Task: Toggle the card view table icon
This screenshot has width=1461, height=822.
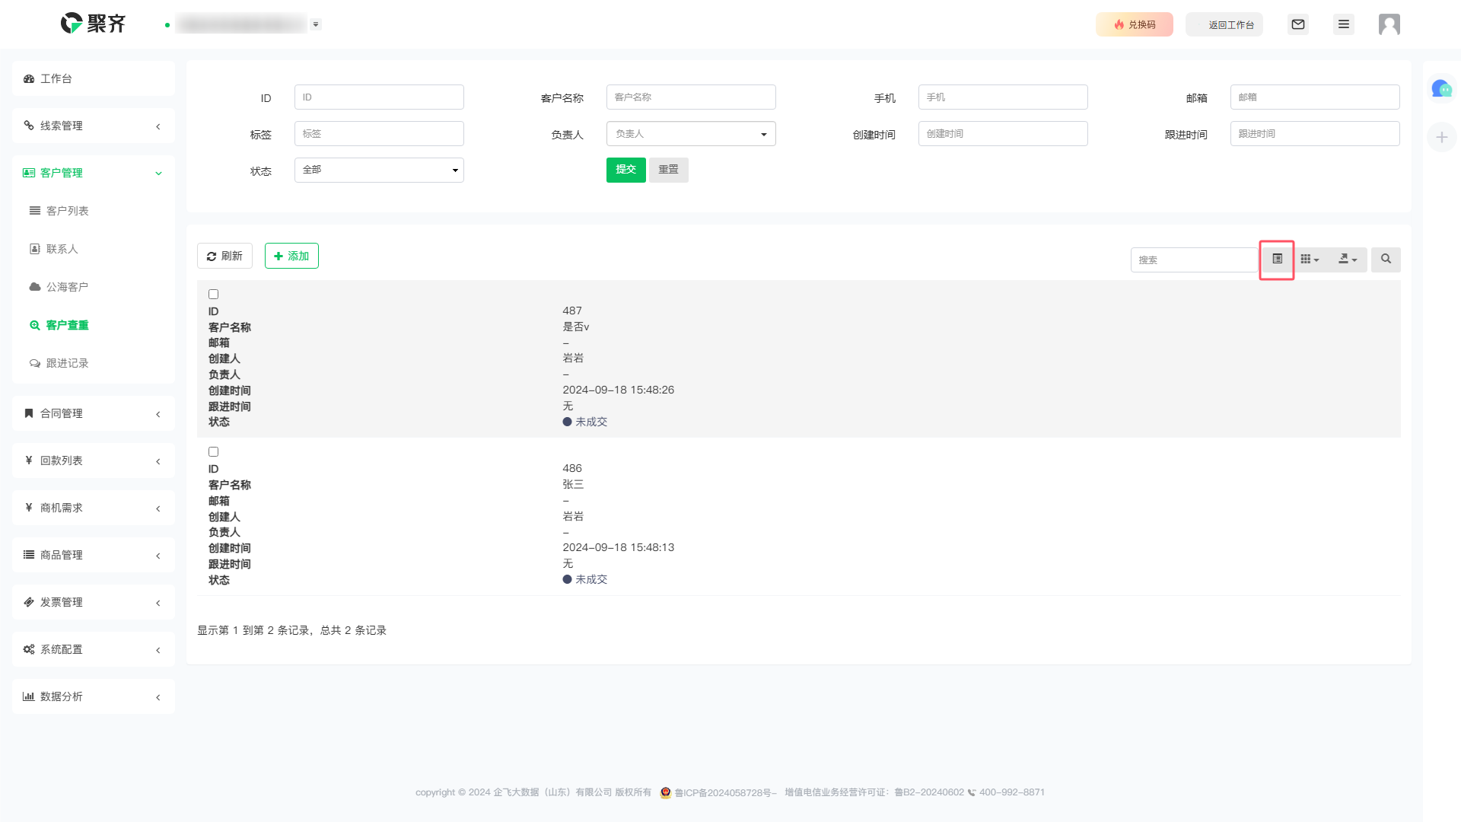Action: pos(1277,260)
